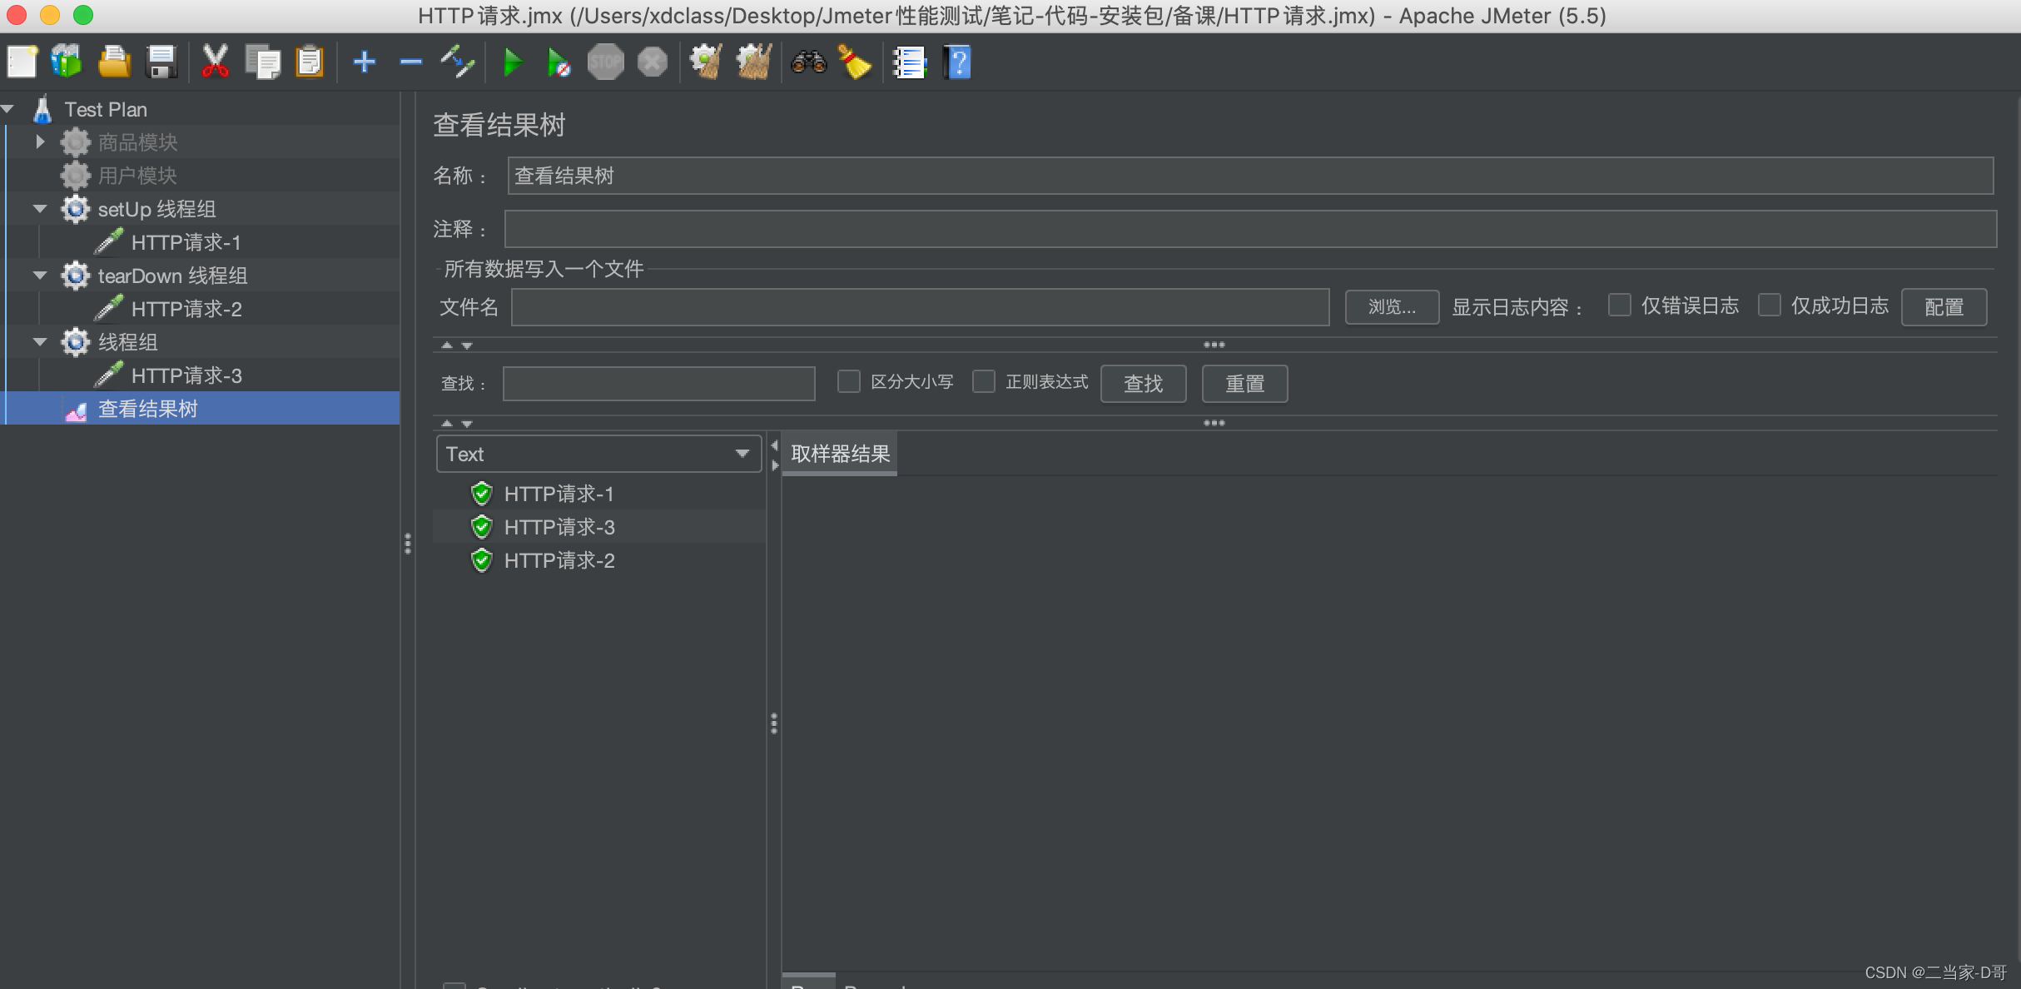Click the New test plan icon
2021x989 pixels.
click(x=22, y=62)
